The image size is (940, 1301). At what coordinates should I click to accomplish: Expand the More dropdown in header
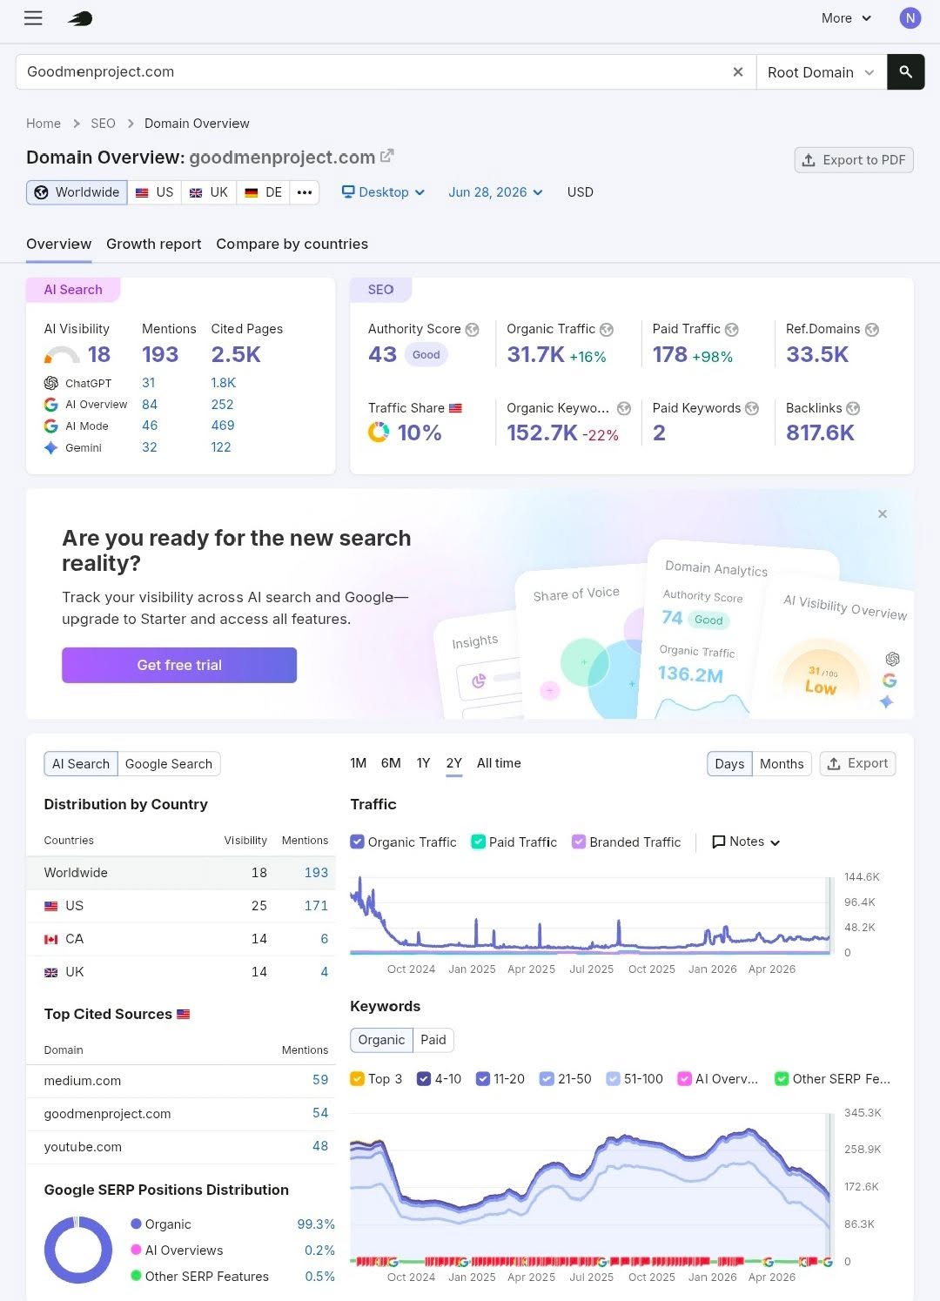tap(846, 18)
